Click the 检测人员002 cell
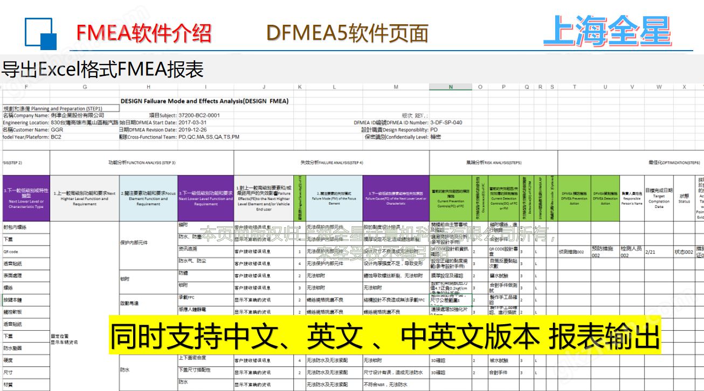The height and width of the screenshot is (391, 704). [x=632, y=252]
